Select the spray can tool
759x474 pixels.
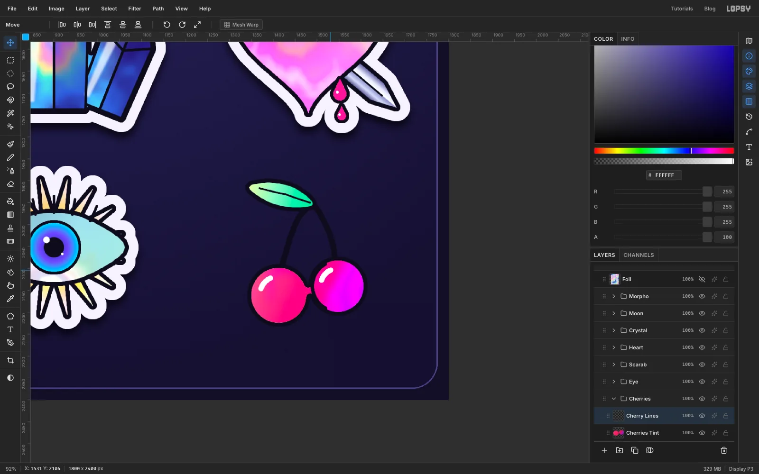pos(10,171)
